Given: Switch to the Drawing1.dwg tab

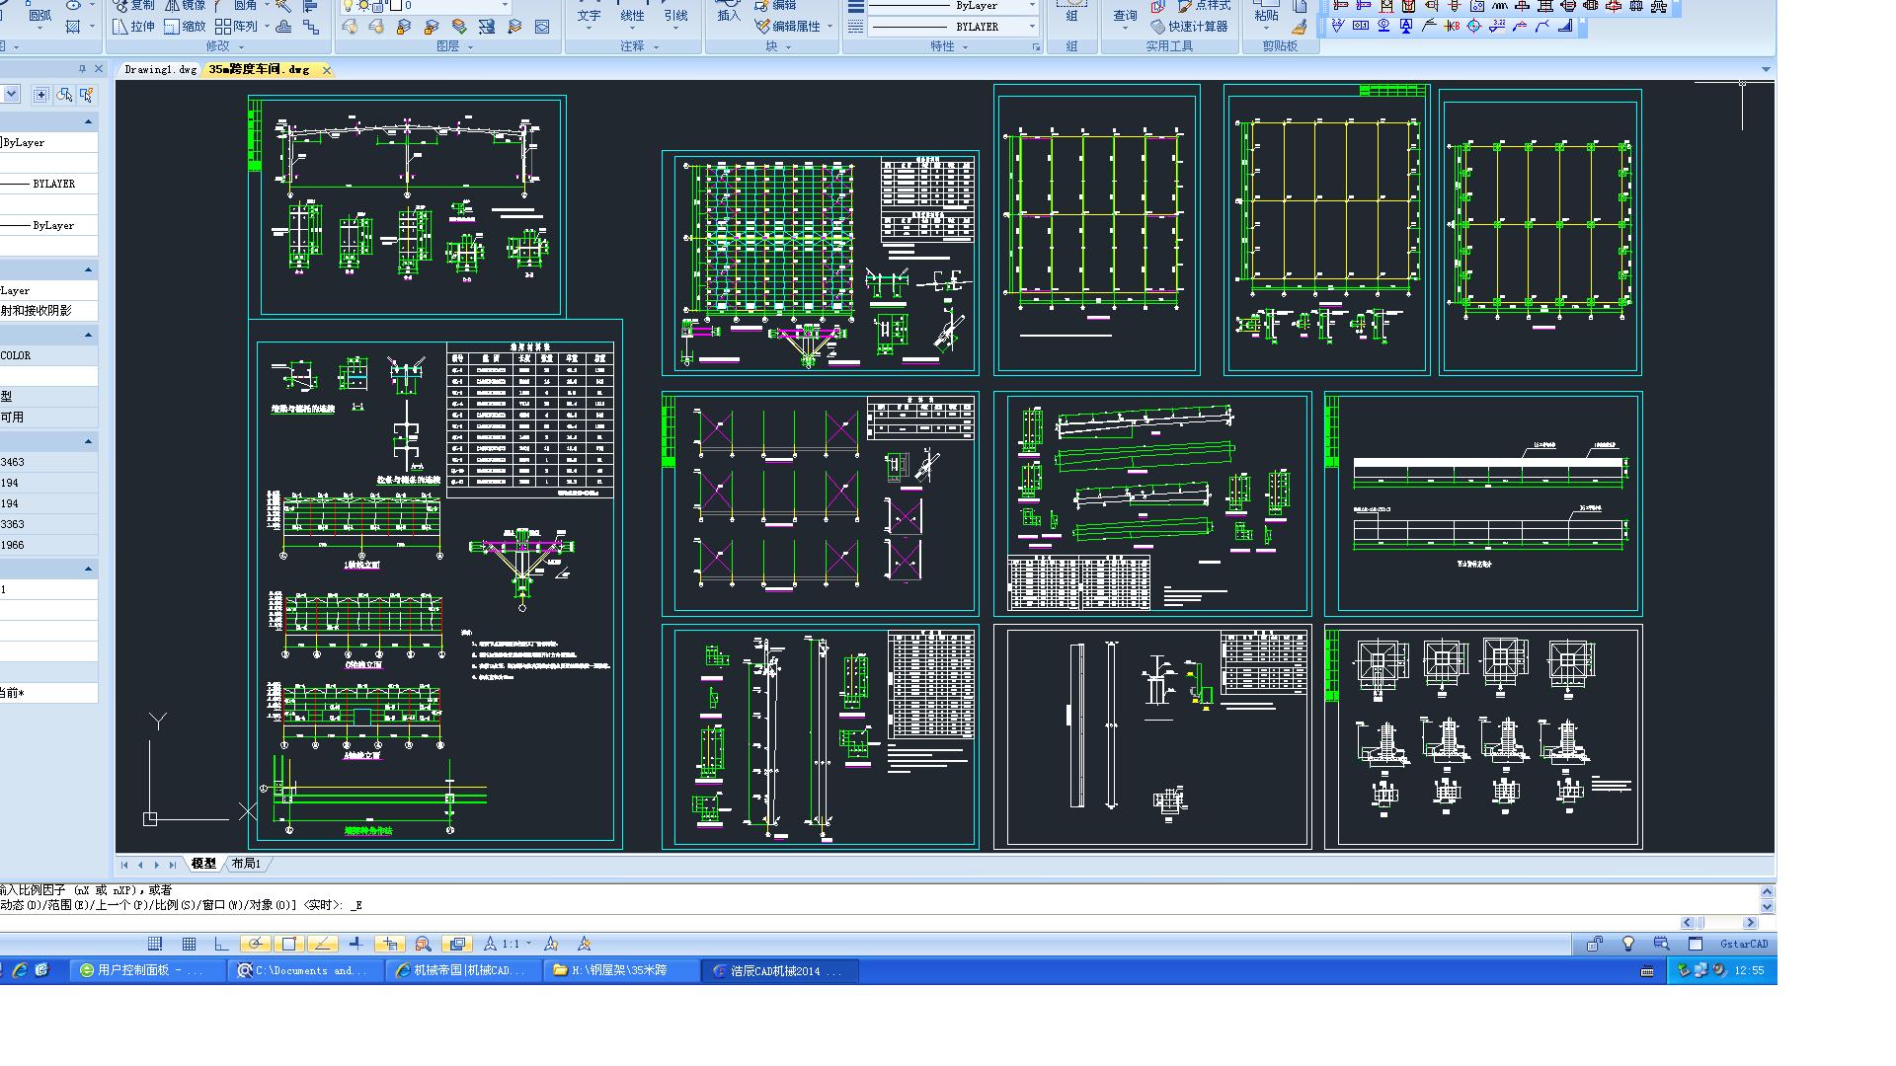Looking at the screenshot, I should (160, 70).
